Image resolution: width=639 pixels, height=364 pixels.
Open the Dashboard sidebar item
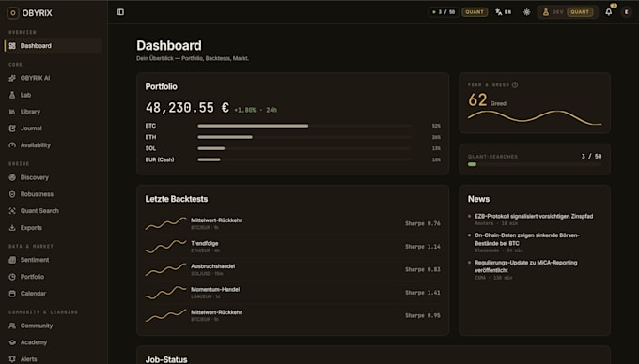pyautogui.click(x=53, y=46)
